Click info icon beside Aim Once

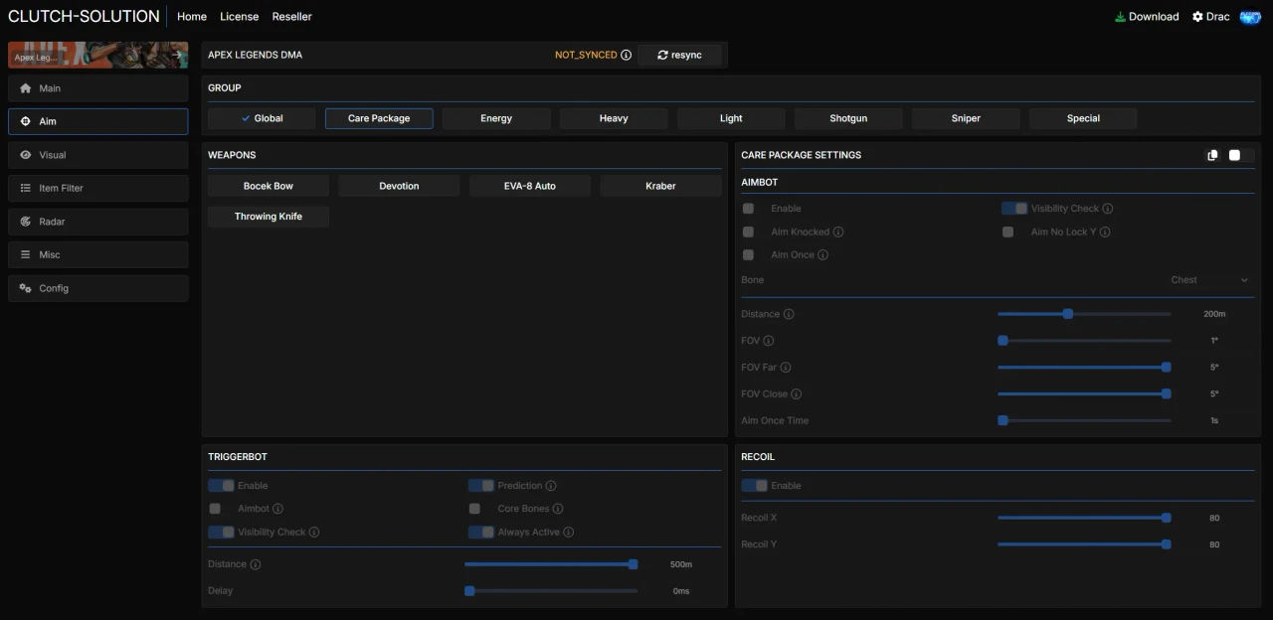[823, 254]
